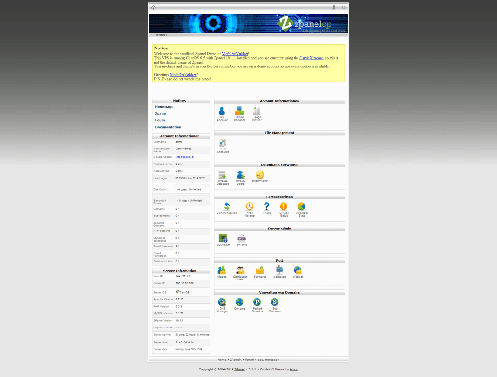Follow the Auxio link in copyright line
Screen dimensions: 497x377
coord(294,369)
